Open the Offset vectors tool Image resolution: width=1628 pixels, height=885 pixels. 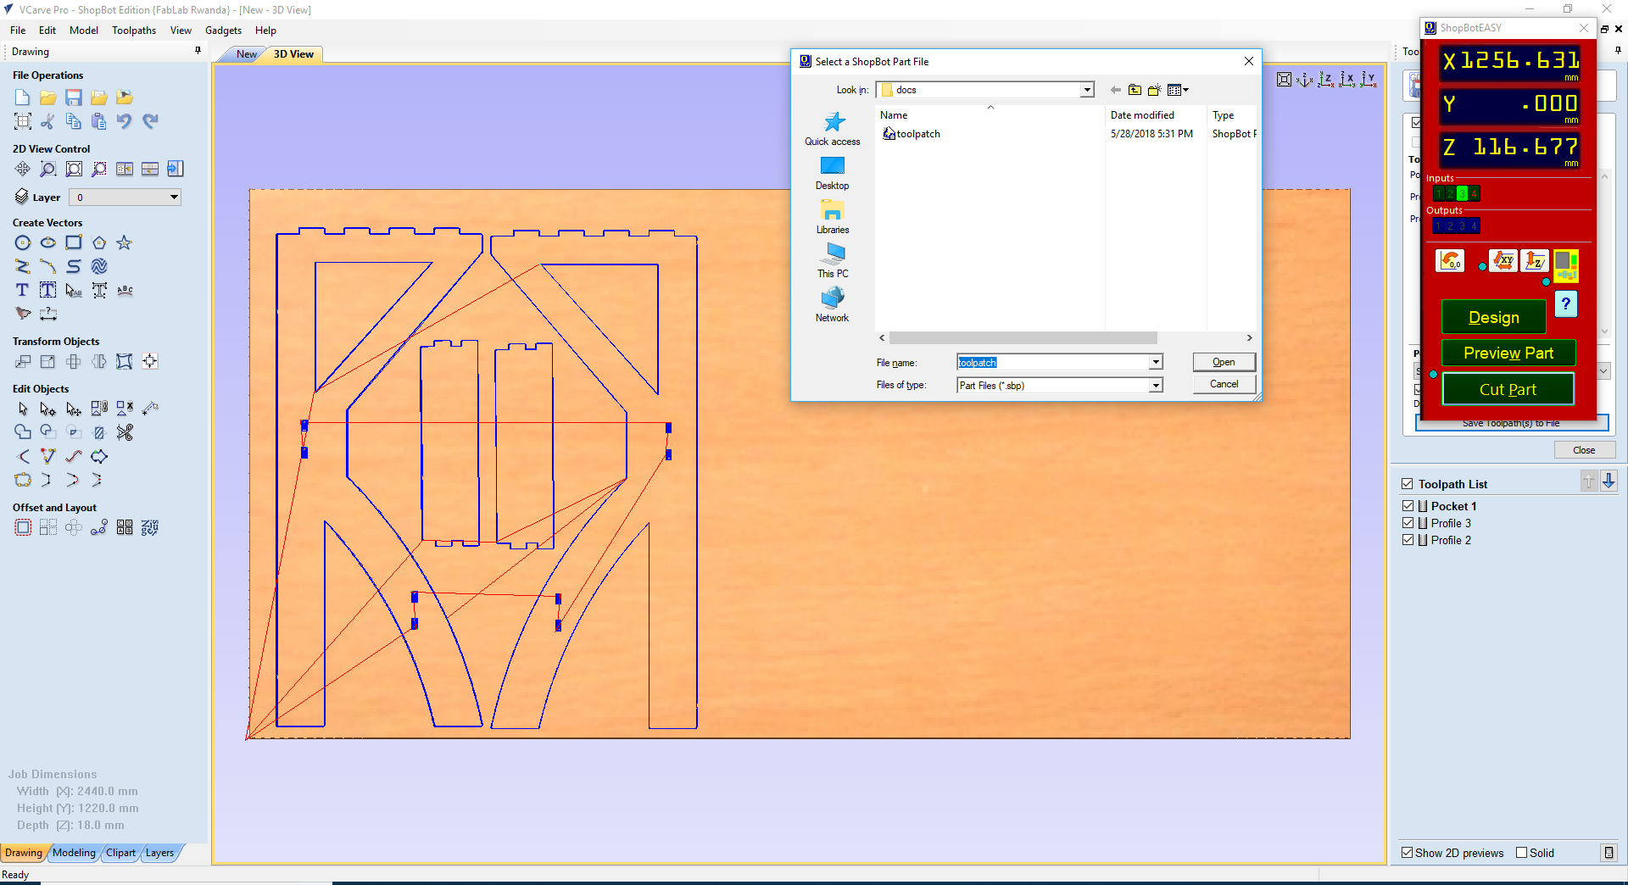point(22,526)
